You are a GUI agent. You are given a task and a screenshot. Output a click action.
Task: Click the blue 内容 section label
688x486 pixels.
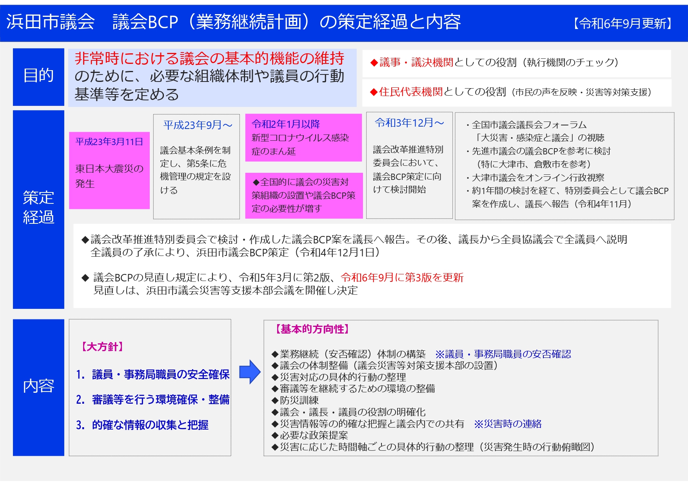click(x=38, y=387)
